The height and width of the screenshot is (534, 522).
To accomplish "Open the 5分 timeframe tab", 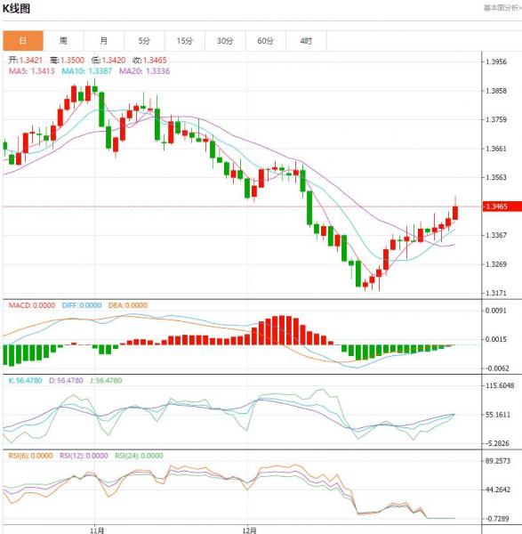I will coord(144,41).
